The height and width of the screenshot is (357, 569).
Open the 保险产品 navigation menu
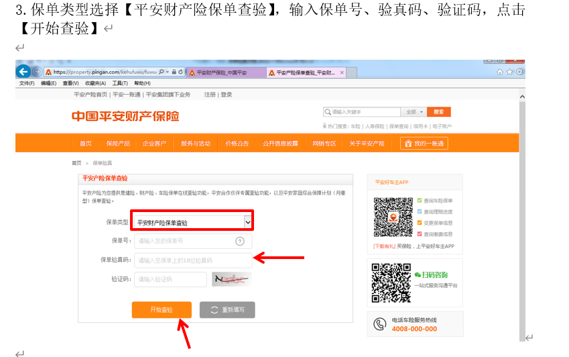[x=117, y=144]
